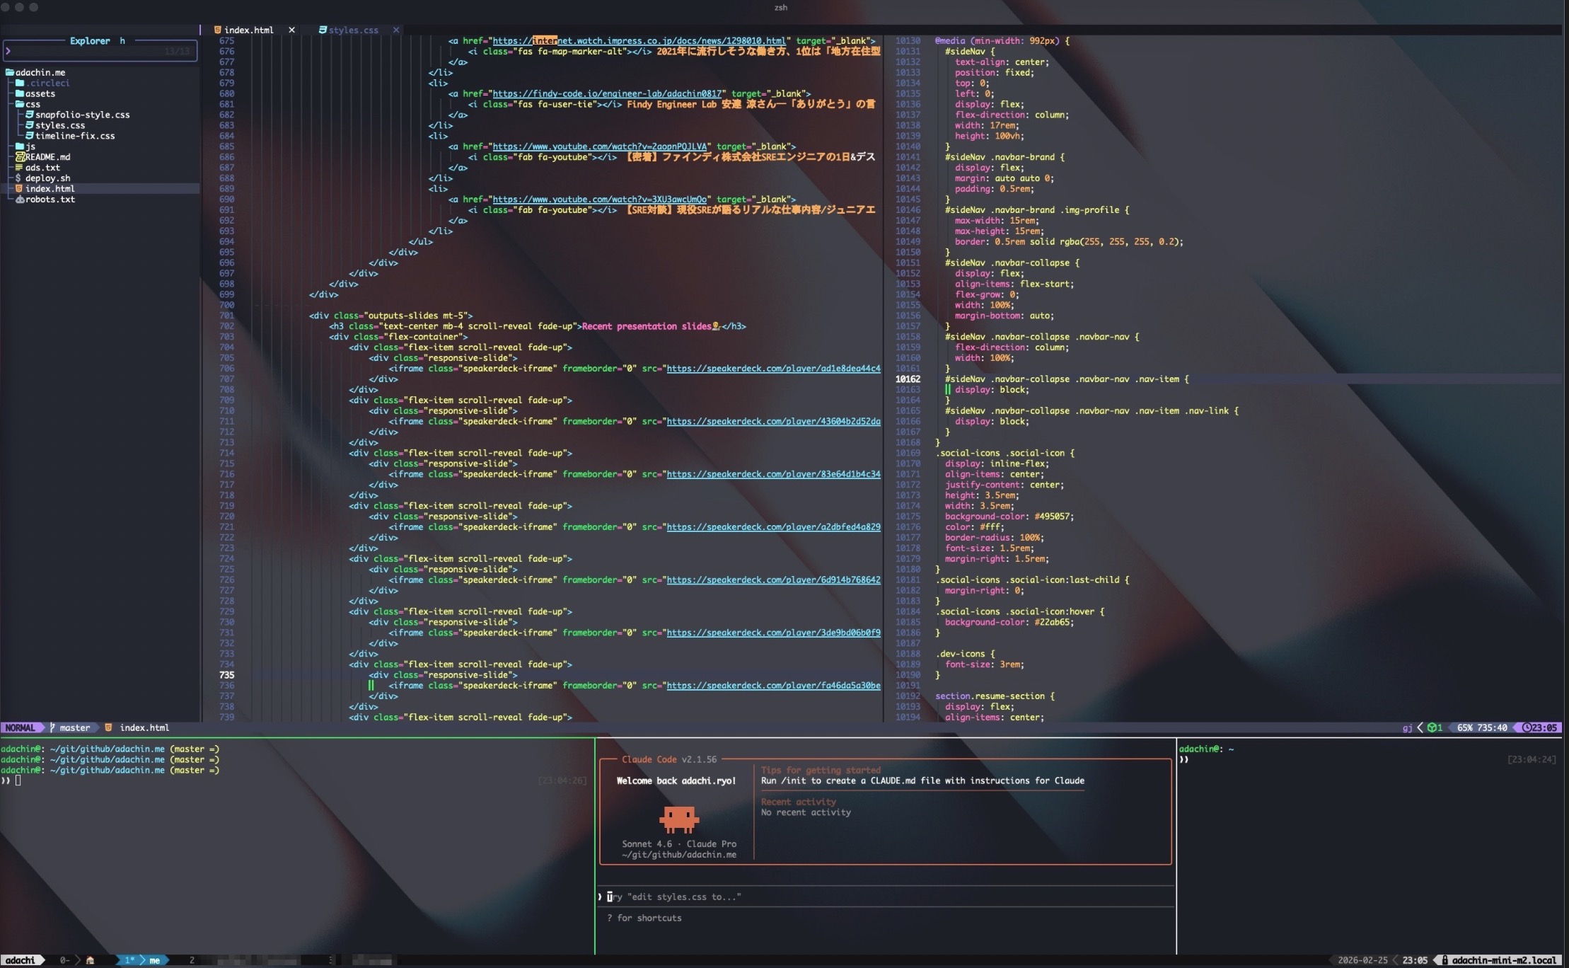Image resolution: width=1569 pixels, height=968 pixels.
Task: Open the findy-code.io engineer-lab link
Action: point(607,93)
